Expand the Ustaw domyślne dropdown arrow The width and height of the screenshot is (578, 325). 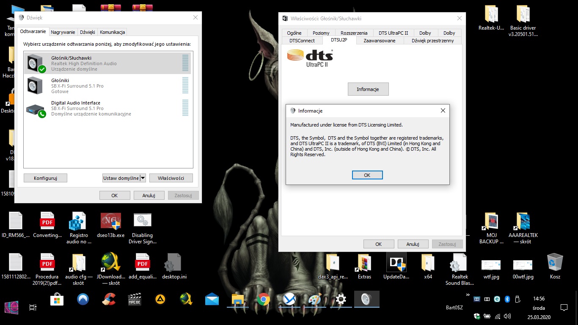[143, 178]
